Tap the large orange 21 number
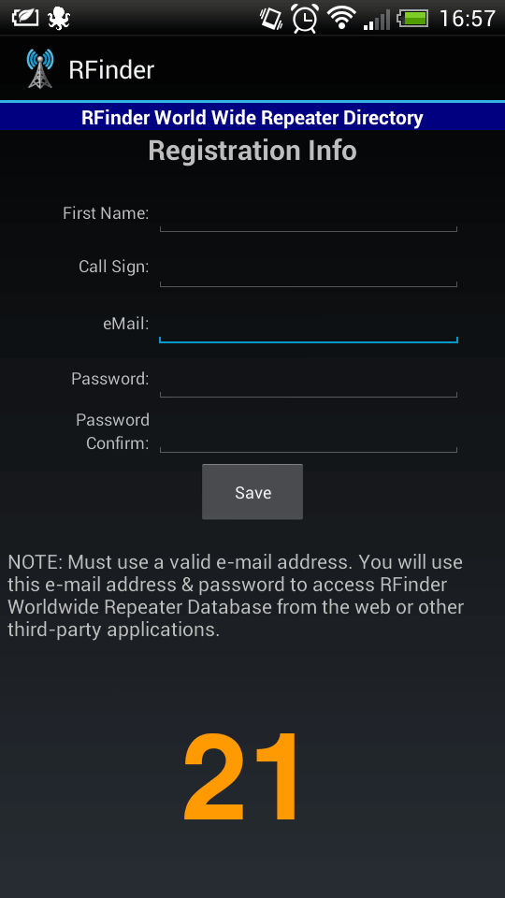The image size is (505, 898). (241, 776)
